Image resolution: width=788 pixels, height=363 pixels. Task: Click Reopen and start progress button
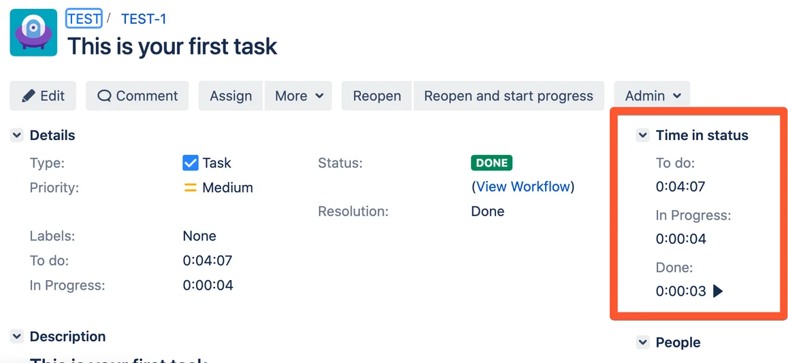[508, 96]
